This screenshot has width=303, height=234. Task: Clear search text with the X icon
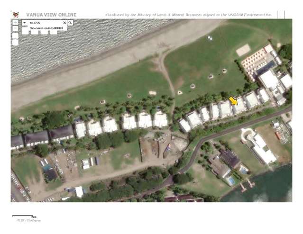(x=64, y=22)
